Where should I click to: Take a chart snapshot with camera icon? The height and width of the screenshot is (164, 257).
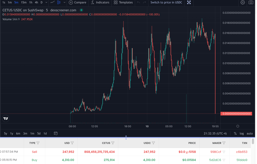point(251,3)
